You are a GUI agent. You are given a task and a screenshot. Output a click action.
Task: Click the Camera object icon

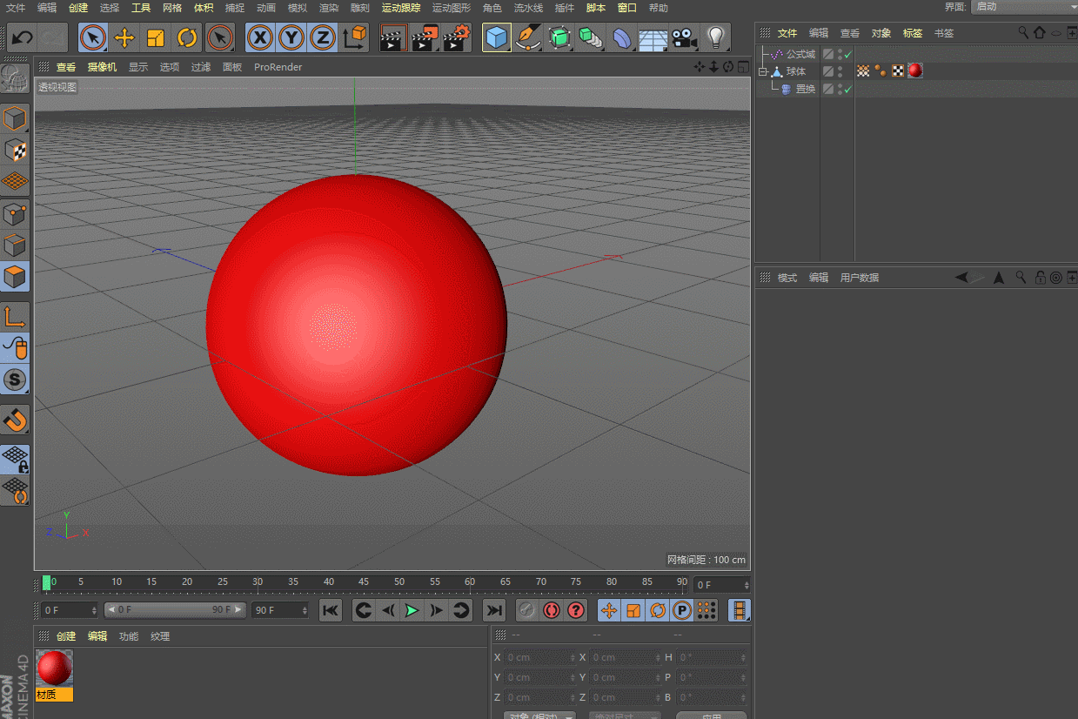coord(685,37)
